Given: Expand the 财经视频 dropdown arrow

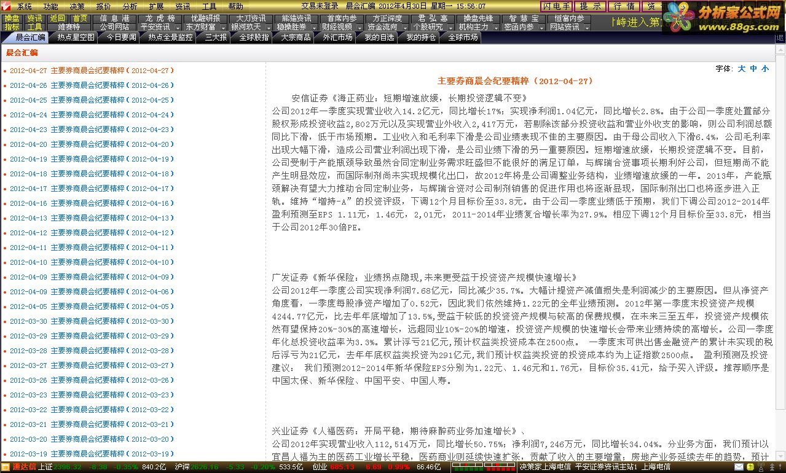Looking at the screenshot, I should pyautogui.click(x=360, y=28).
